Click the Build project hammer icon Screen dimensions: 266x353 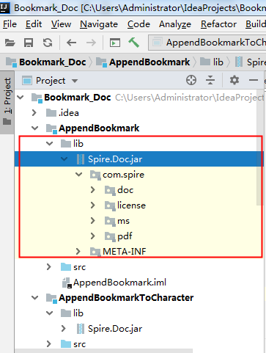tap(133, 43)
